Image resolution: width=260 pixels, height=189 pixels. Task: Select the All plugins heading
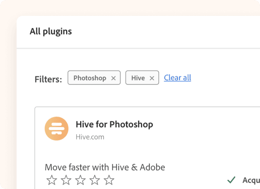coord(51,31)
